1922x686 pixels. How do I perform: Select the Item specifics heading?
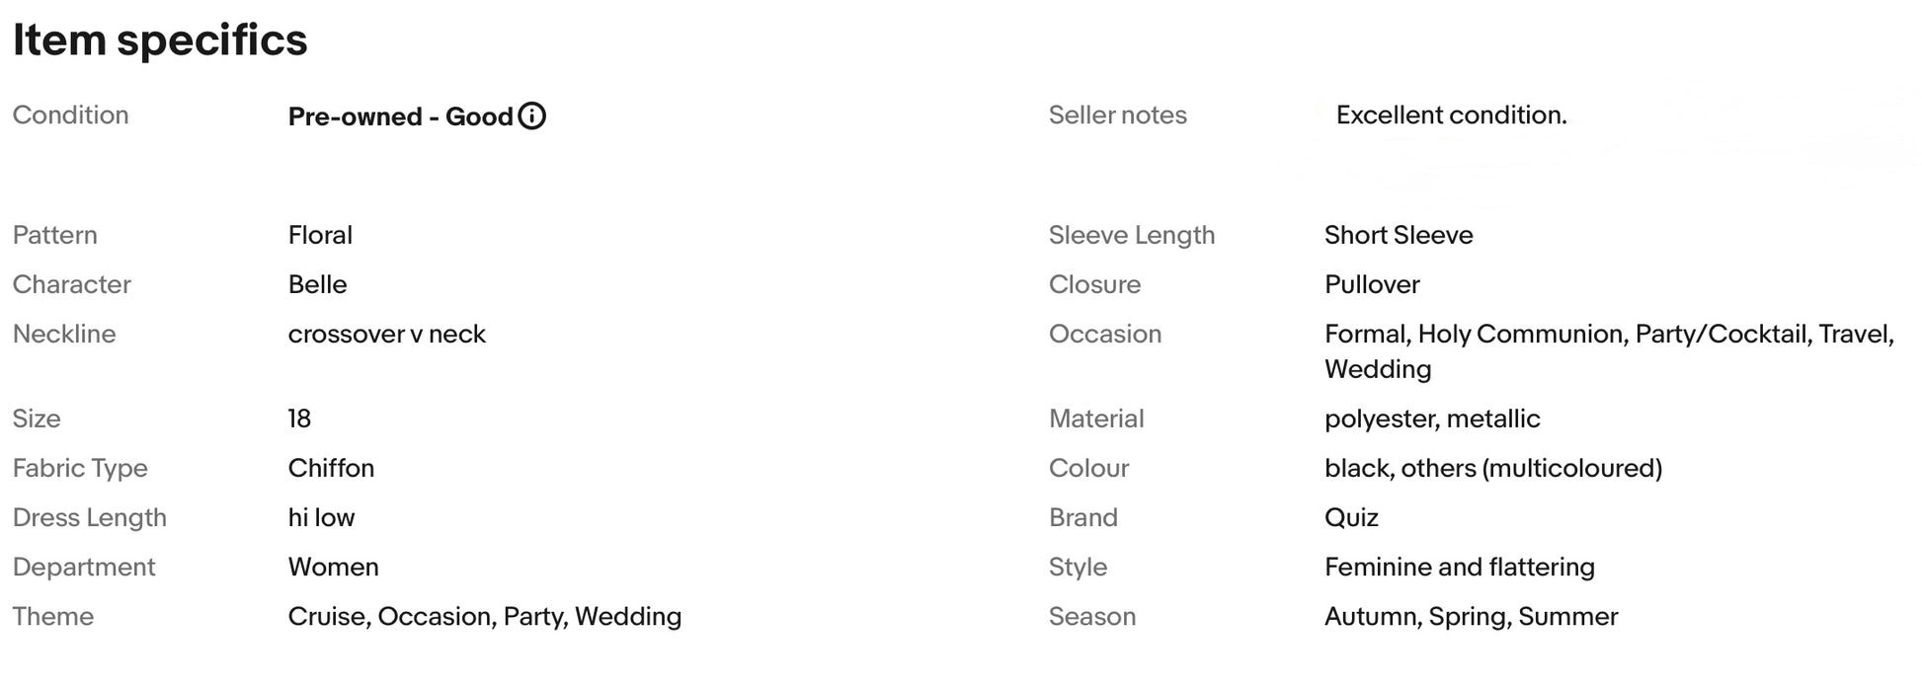pos(160,40)
